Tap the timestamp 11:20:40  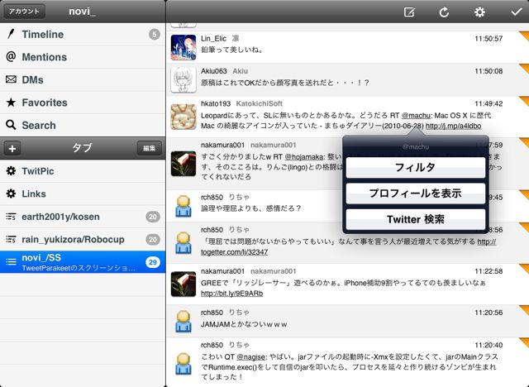pos(488,345)
